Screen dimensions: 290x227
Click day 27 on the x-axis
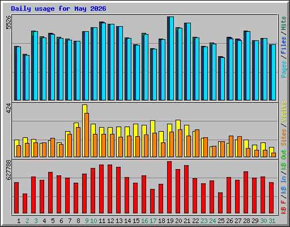click(x=238, y=221)
